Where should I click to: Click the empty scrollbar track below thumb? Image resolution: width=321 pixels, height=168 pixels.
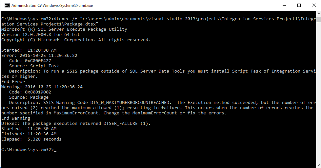pyautogui.click(x=319, y=92)
